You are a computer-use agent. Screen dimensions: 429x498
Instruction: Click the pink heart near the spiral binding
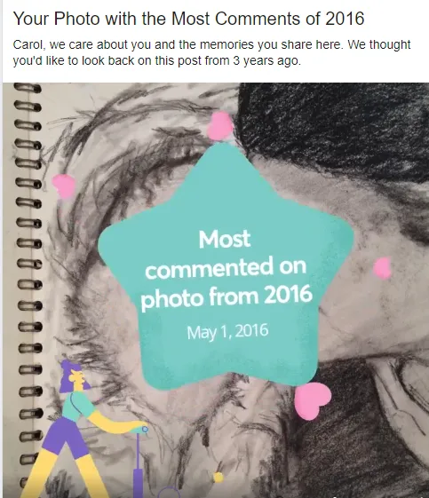[64, 186]
